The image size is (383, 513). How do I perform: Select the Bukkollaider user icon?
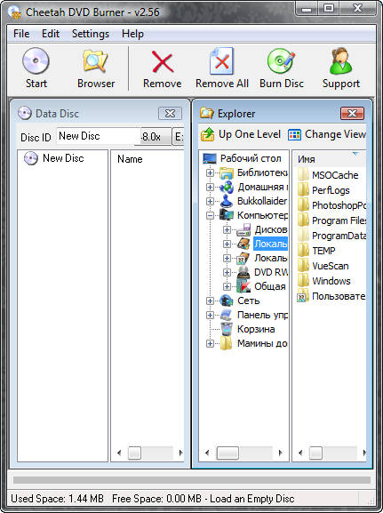227,201
